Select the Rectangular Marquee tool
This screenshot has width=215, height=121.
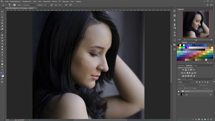point(2,14)
